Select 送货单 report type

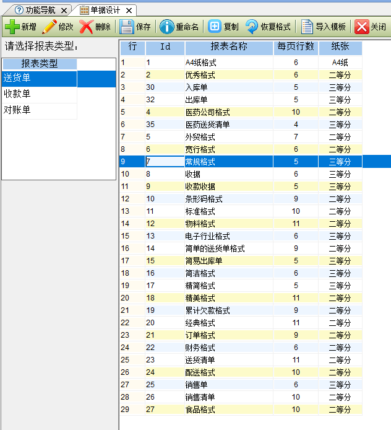[59, 79]
